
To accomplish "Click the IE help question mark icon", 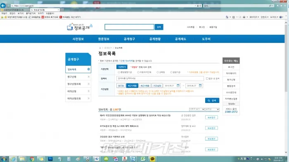I will coord(280,17).
